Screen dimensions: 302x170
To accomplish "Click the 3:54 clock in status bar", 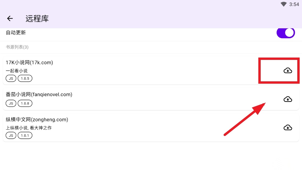I will pyautogui.click(x=294, y=4).
